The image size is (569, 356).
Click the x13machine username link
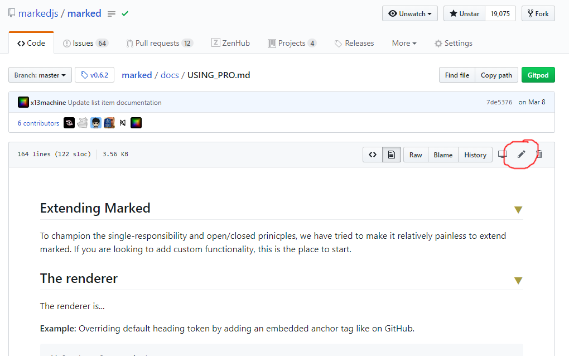[x=49, y=103]
